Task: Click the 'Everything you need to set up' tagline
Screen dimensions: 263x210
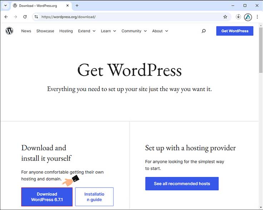Action: click(129, 89)
